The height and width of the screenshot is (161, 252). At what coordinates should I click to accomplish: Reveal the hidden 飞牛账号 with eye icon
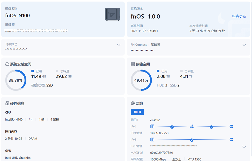[118, 45]
